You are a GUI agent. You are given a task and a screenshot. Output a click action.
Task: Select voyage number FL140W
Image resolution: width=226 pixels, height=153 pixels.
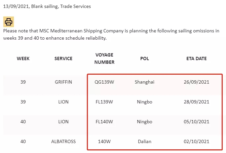(x=104, y=122)
